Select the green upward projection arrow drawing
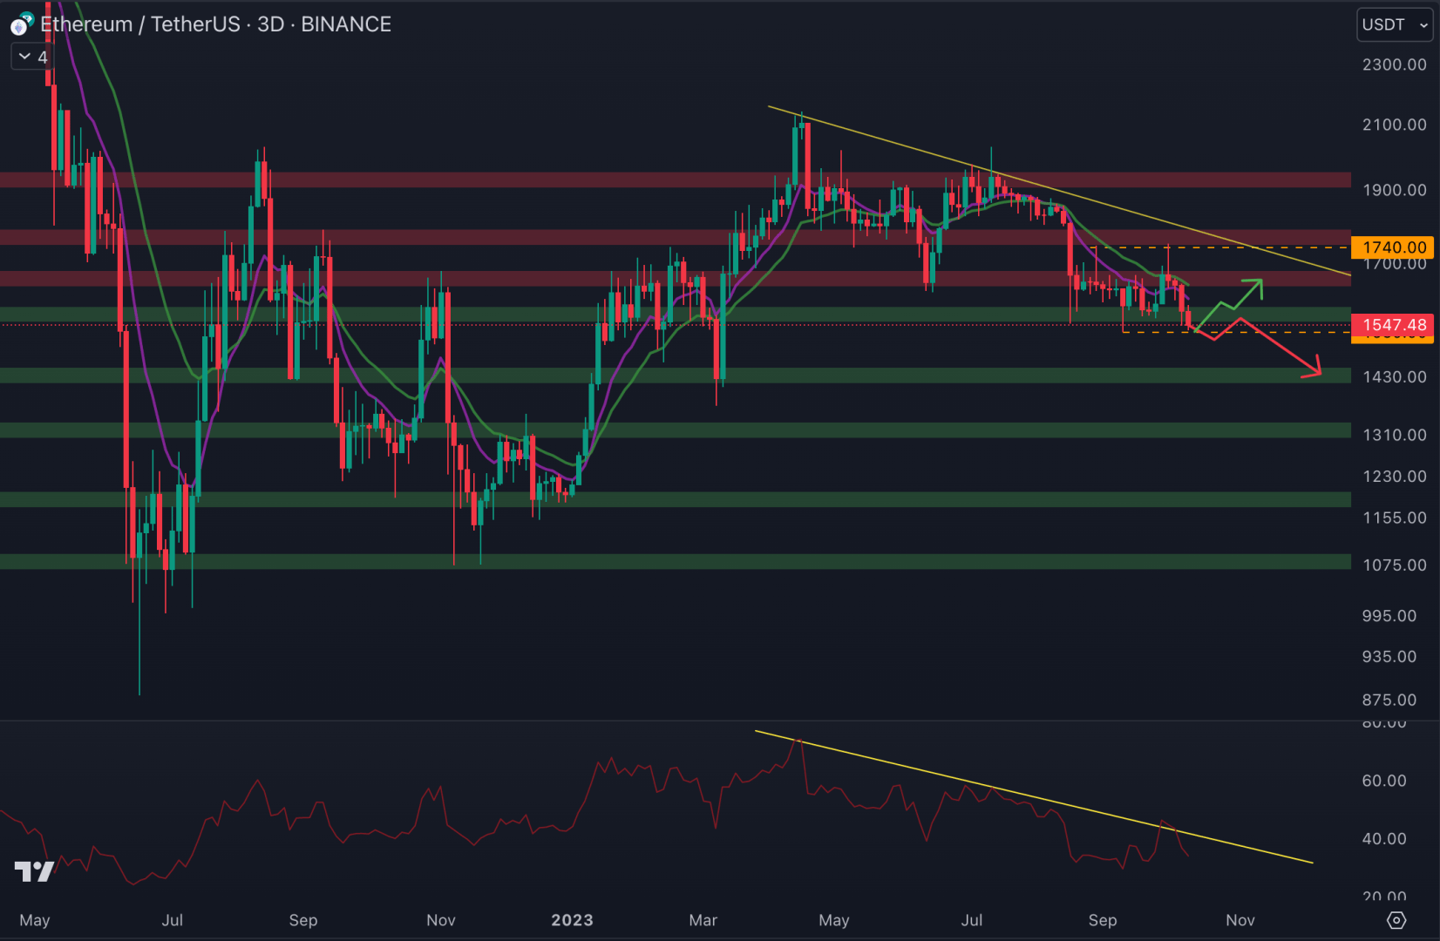The width and height of the screenshot is (1440, 941). (x=1229, y=303)
